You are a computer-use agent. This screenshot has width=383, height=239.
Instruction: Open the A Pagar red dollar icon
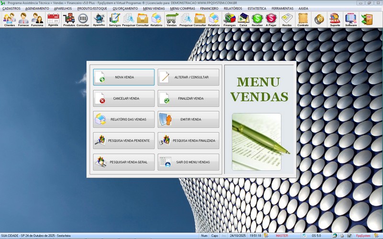coord(271,20)
